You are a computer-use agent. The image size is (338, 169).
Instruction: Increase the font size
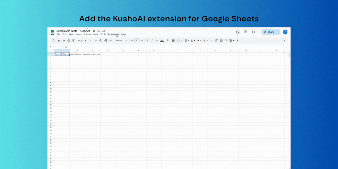[x=142, y=40]
